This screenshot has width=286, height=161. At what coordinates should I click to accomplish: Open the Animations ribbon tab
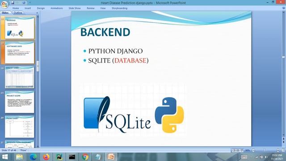57,8
